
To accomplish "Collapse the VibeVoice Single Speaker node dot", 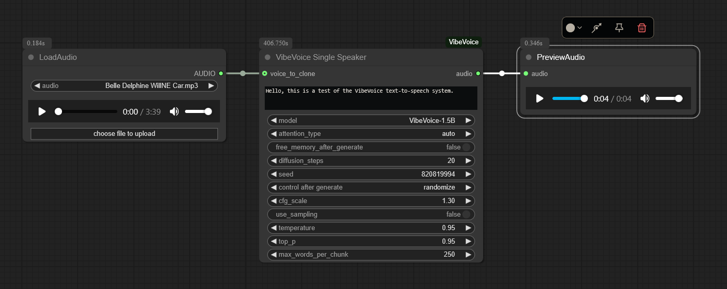I will tap(268, 57).
